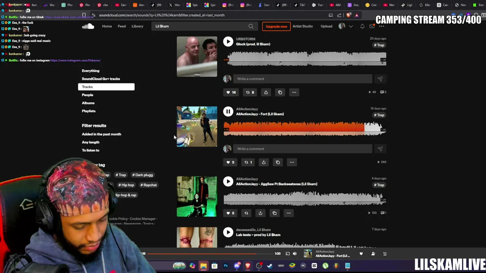Select the Dark plugg tag
Screen dimensions: 486x273
(142, 175)
